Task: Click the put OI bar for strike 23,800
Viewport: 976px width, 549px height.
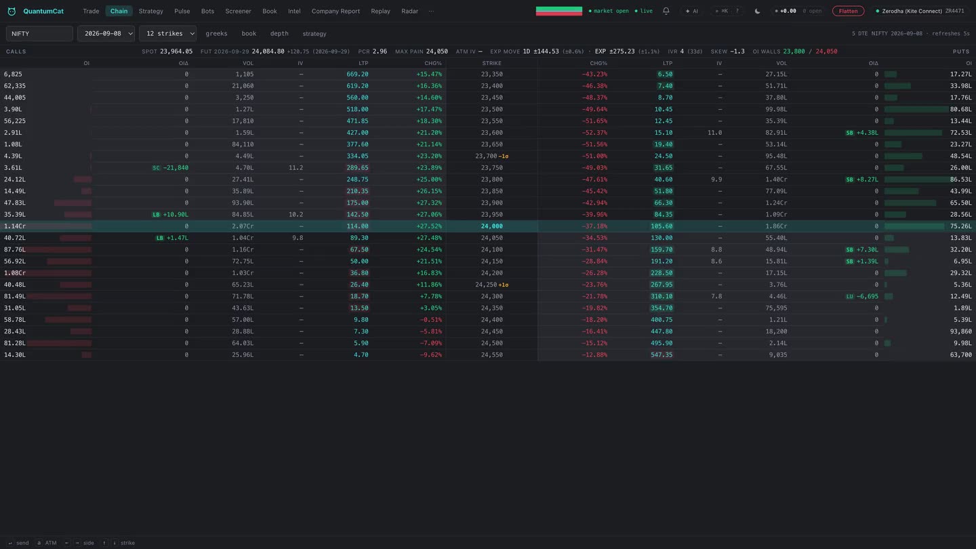Action: tap(917, 180)
